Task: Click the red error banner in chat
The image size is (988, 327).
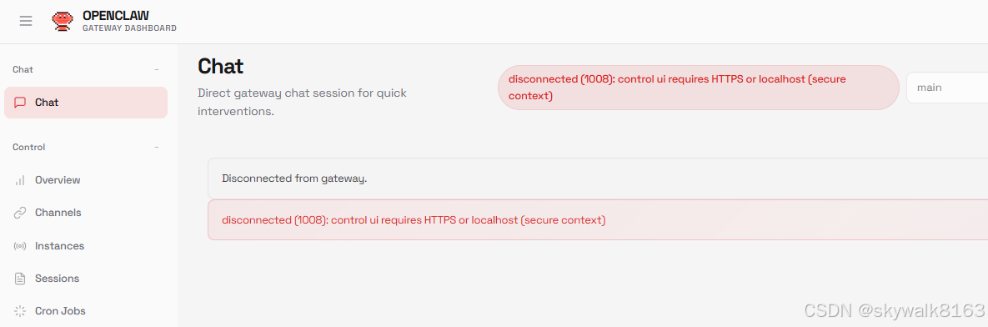Action: tap(597, 220)
